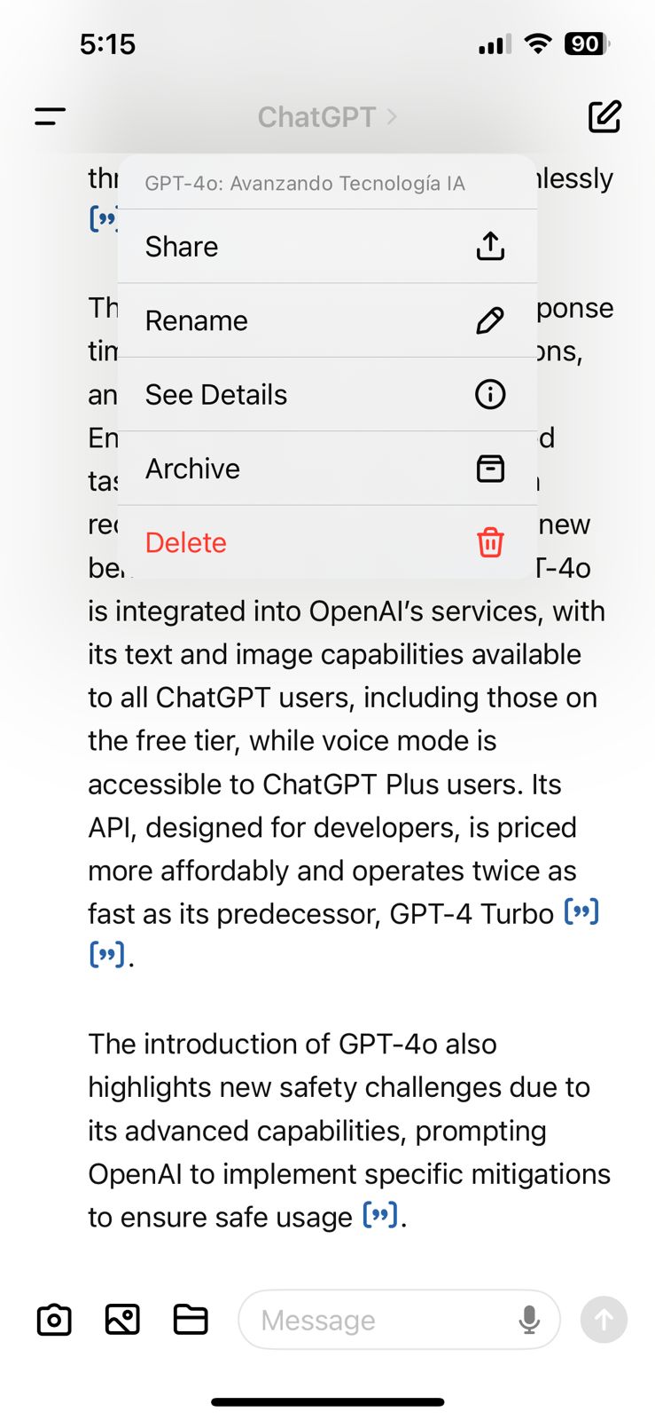Tap the send arrow button
This screenshot has height=1420, width=655.
point(604,1320)
